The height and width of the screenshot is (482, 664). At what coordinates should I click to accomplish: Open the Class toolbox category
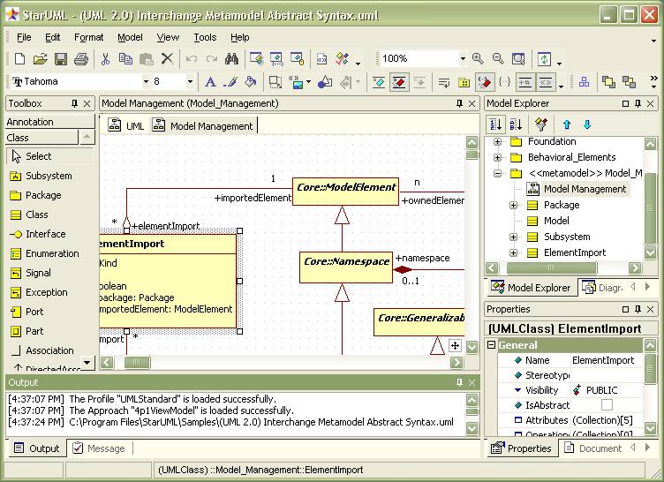(41, 138)
